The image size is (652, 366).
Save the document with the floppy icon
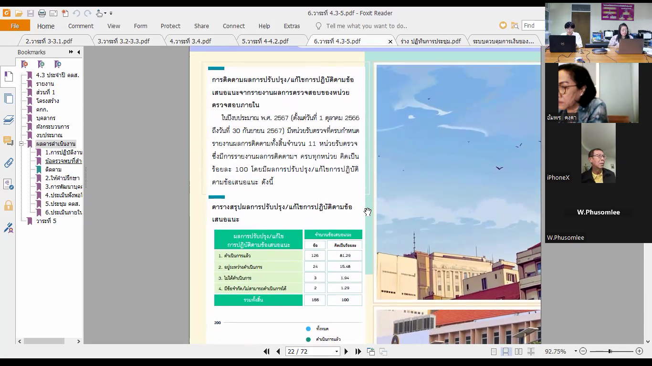(31, 13)
